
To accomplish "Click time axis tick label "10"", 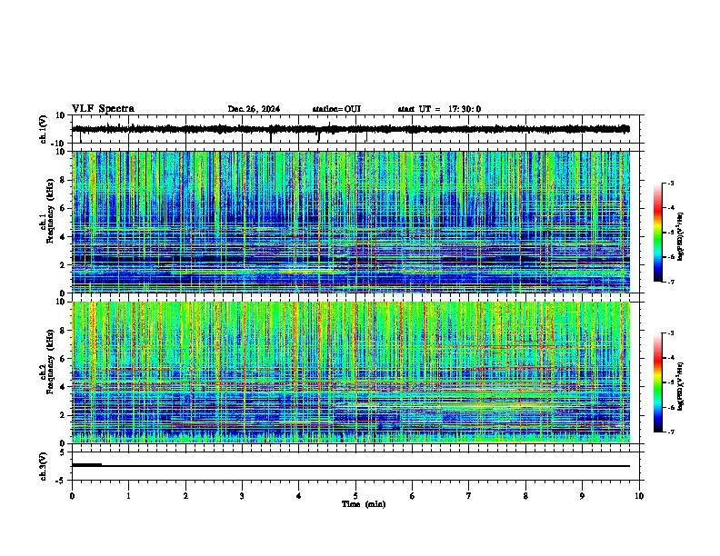I will point(639,496).
